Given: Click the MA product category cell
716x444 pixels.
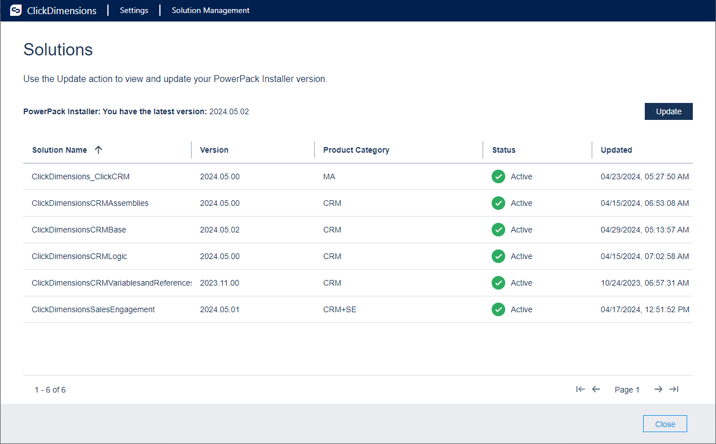Looking at the screenshot, I should pos(329,176).
